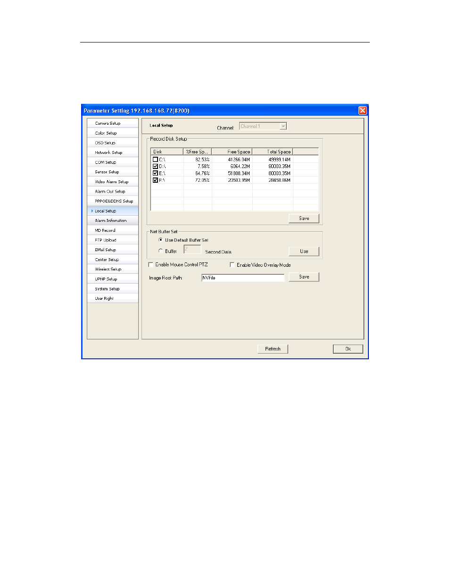Sort by Total Space column header
450x583 pixels.
coord(272,152)
